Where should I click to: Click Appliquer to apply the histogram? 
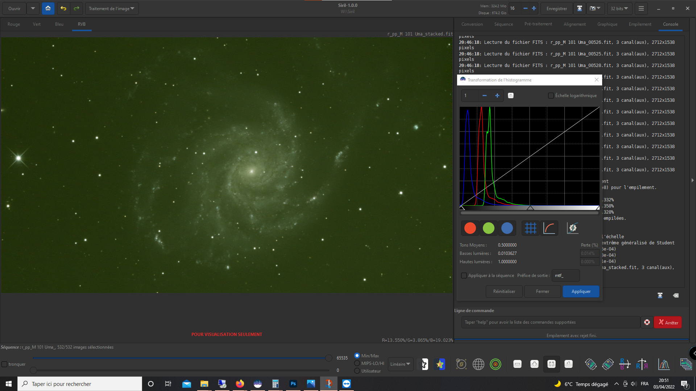click(581, 291)
